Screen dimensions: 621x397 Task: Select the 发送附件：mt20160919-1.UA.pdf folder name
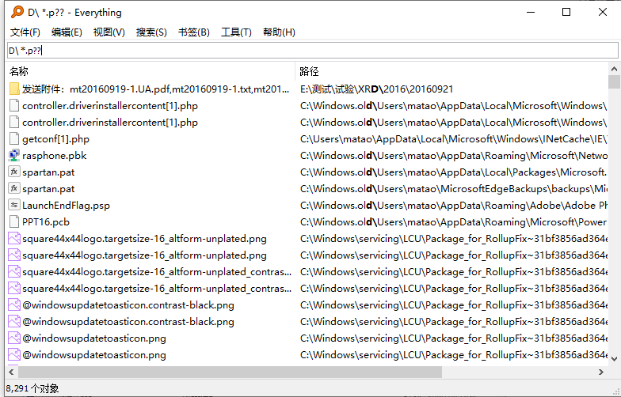click(155, 89)
